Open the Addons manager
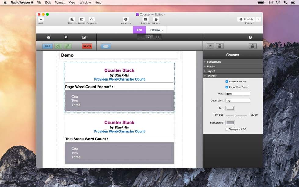 [156, 19]
